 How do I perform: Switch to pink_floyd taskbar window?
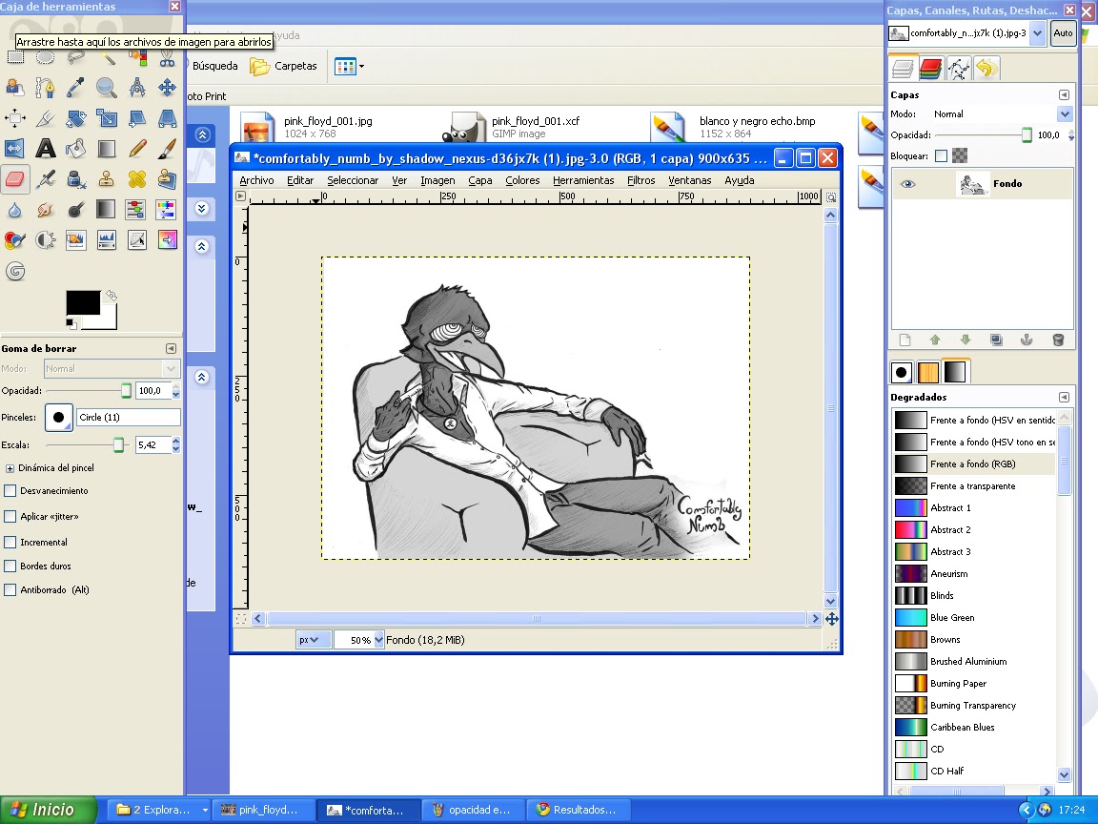[263, 810]
